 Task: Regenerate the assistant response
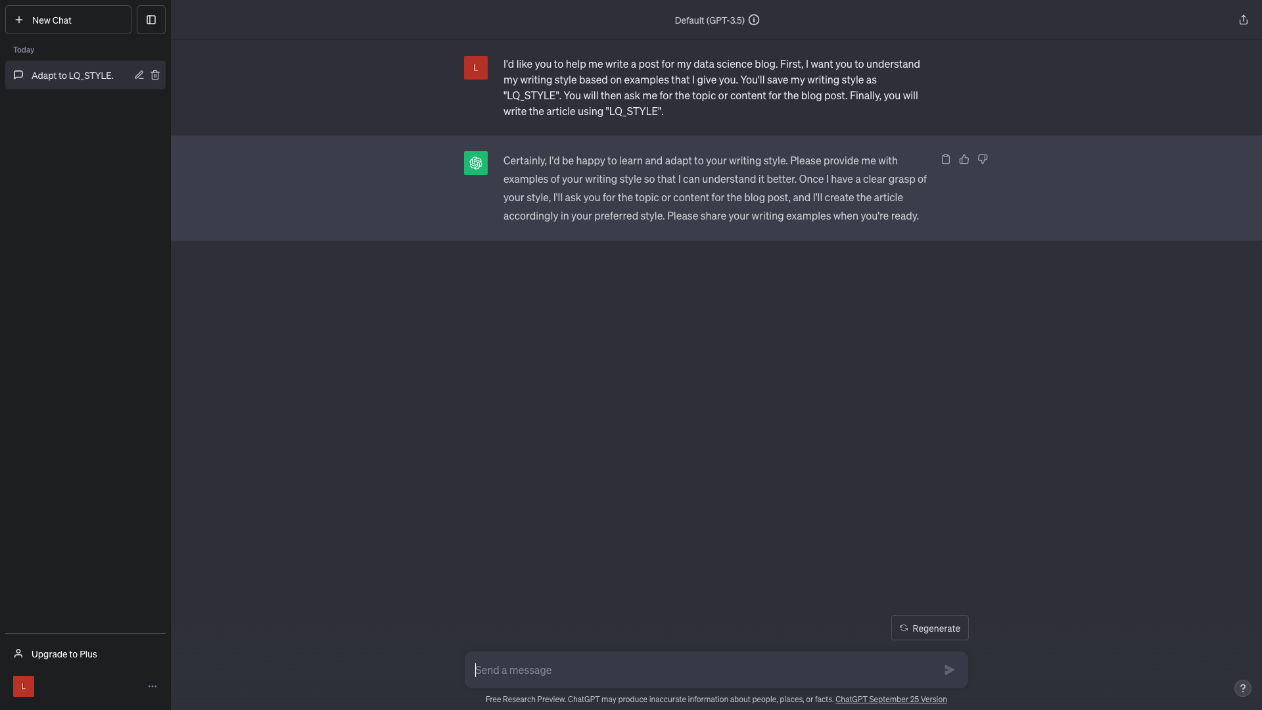[x=929, y=628]
